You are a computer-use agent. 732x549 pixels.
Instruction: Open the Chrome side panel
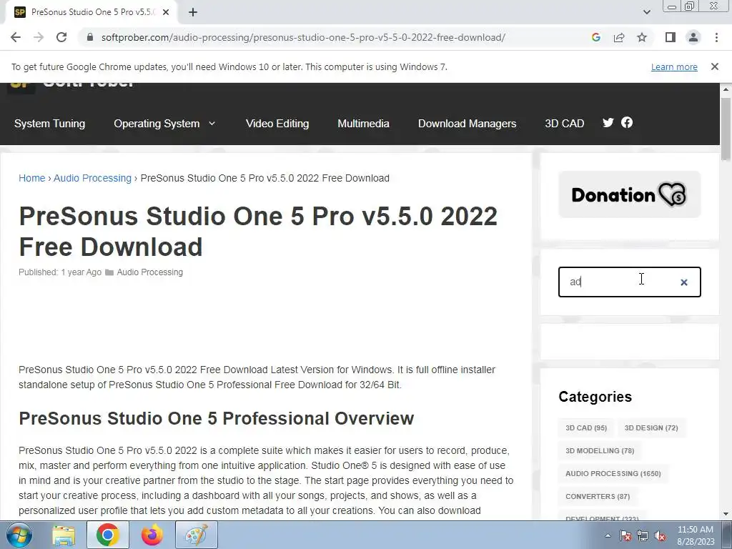click(671, 37)
